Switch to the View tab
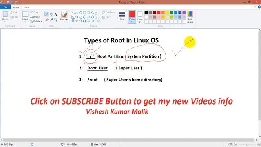Viewport: 261px width, 147px height. point(27,7)
